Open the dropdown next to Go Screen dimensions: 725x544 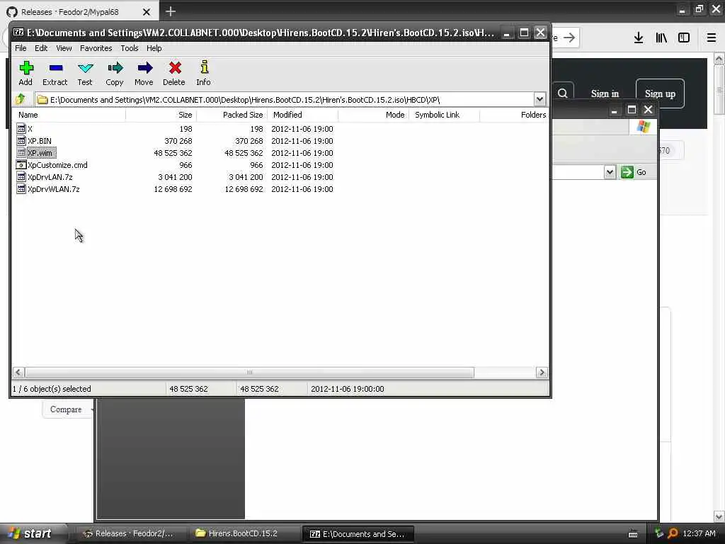(610, 172)
